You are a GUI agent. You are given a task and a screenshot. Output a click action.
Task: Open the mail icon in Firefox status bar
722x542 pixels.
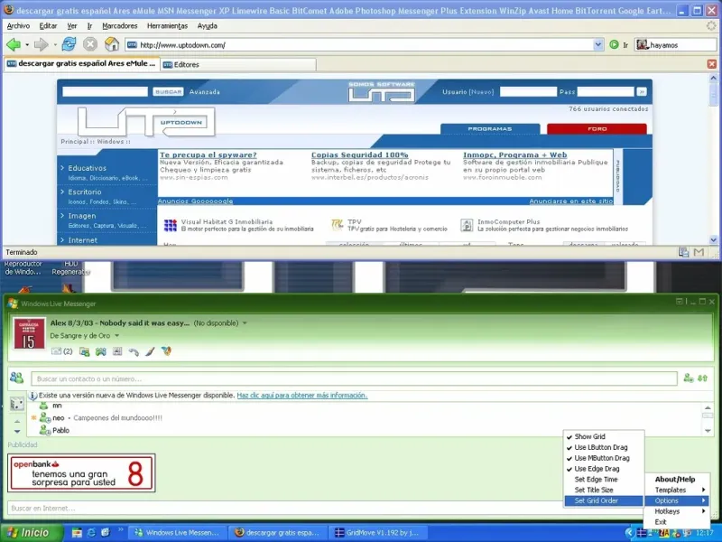click(x=699, y=252)
